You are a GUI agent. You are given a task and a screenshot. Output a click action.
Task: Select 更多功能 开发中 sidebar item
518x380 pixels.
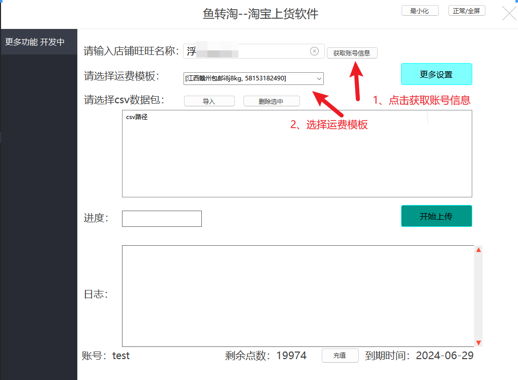point(39,42)
